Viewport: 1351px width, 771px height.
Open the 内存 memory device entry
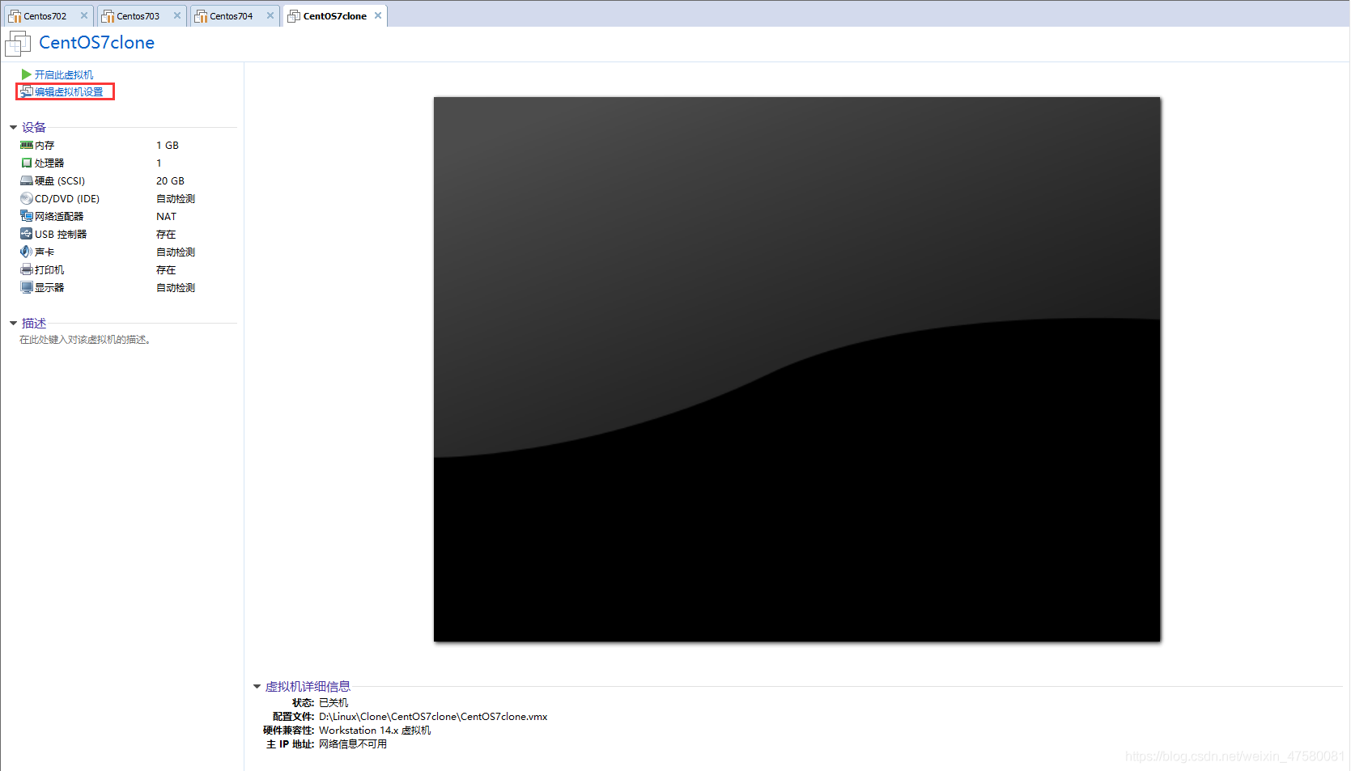45,146
